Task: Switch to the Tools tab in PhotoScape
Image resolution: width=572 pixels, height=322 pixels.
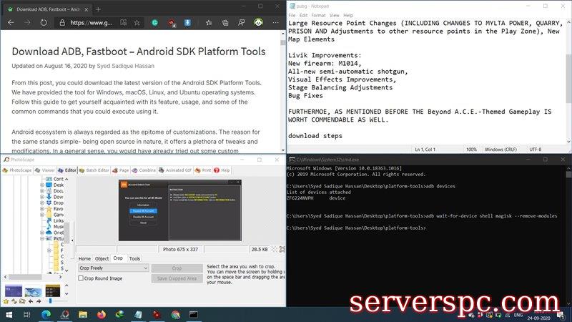Action: point(134,258)
